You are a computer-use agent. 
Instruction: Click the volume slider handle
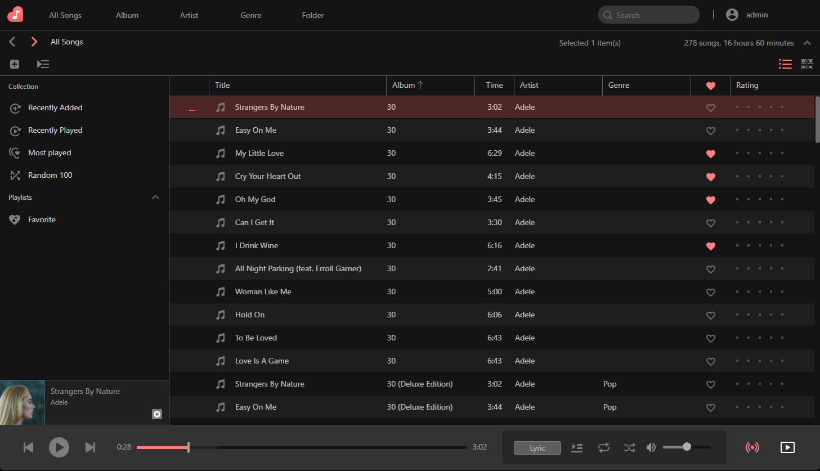point(687,447)
